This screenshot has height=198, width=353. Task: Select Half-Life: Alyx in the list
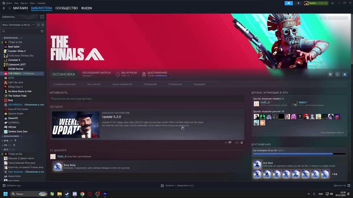tap(15, 82)
